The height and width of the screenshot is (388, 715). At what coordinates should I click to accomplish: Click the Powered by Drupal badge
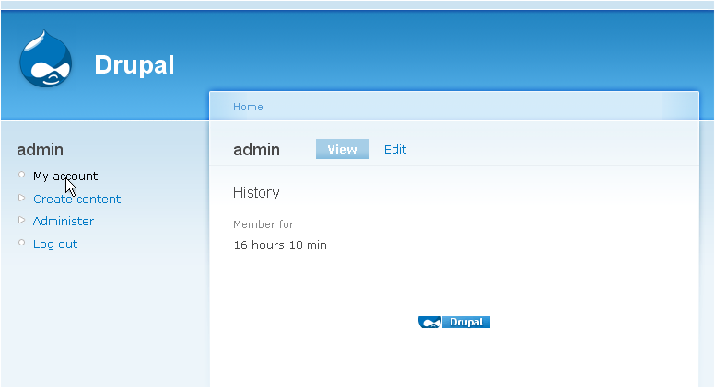click(454, 322)
